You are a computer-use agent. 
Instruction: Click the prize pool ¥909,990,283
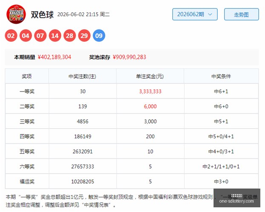click(x=129, y=57)
